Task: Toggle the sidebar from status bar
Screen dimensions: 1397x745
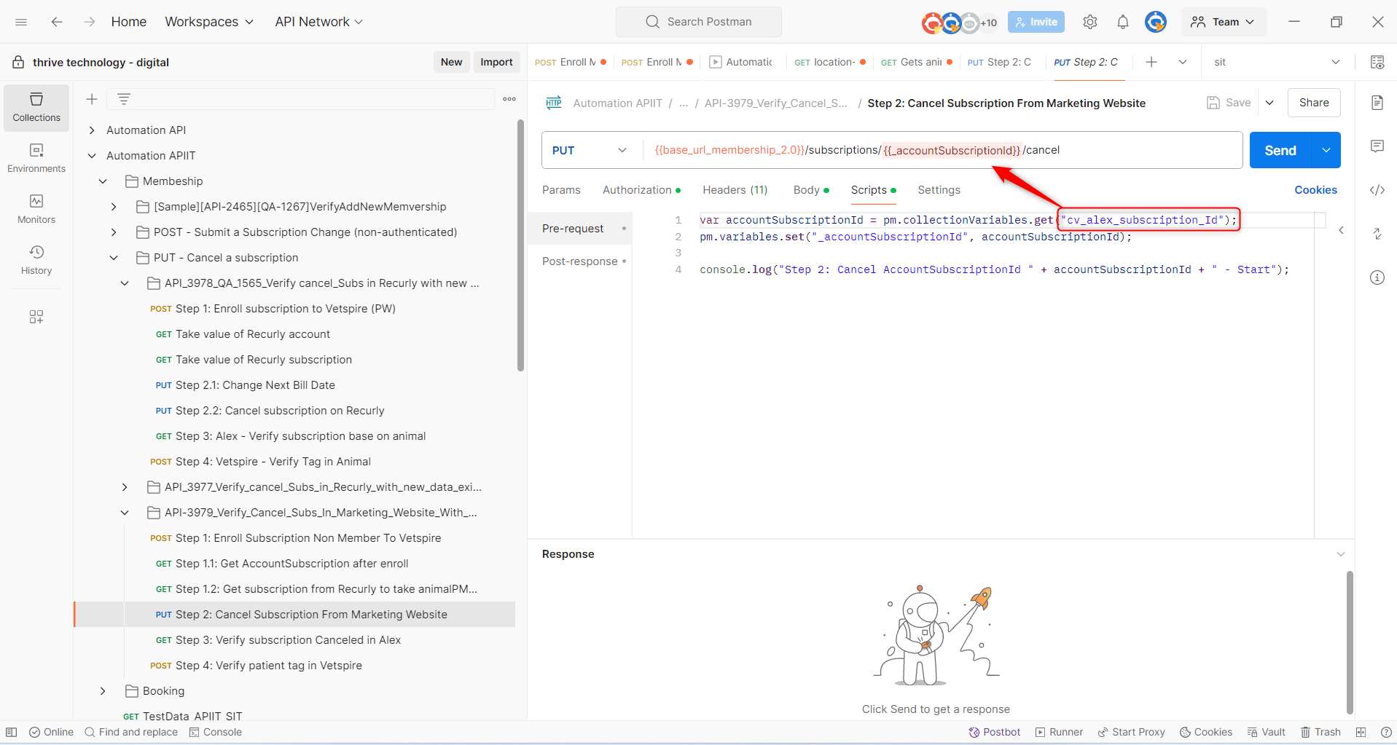Action: pos(11,732)
